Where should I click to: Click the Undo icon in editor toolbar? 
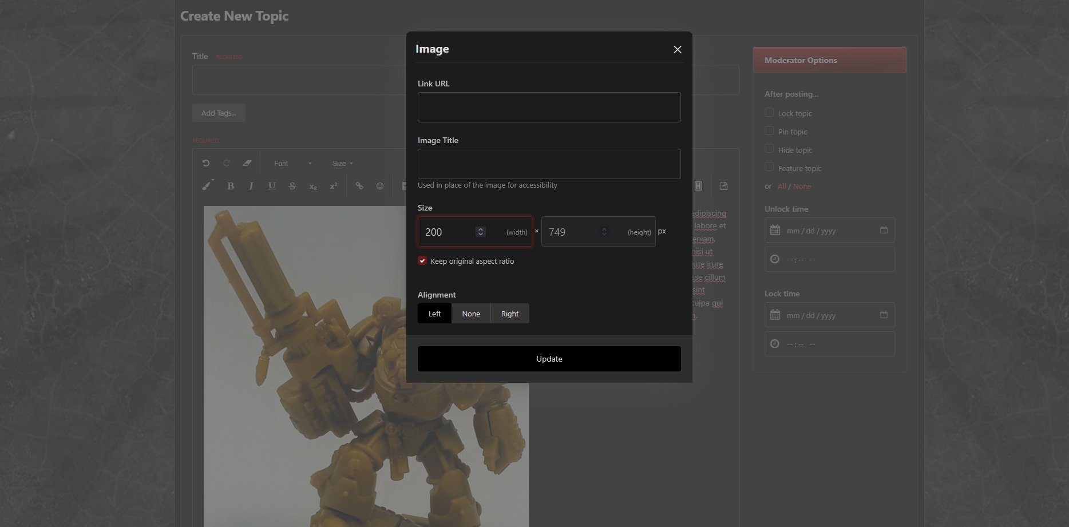[x=206, y=163]
